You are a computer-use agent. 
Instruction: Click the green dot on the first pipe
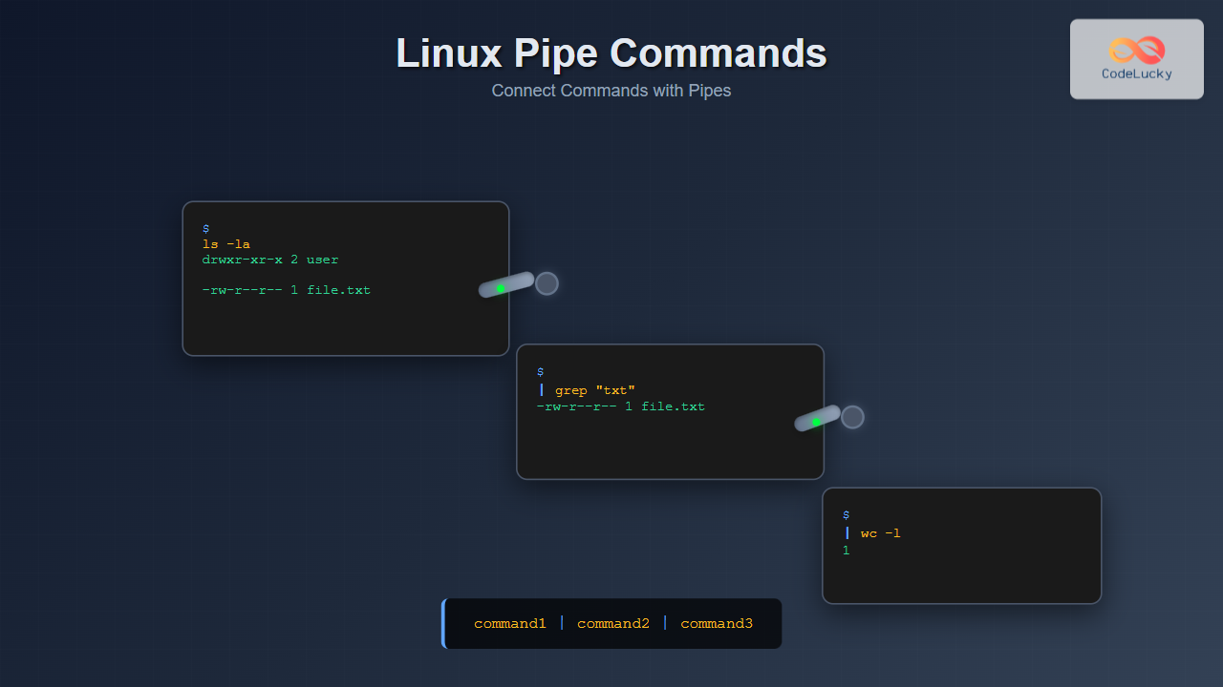pyautogui.click(x=500, y=288)
